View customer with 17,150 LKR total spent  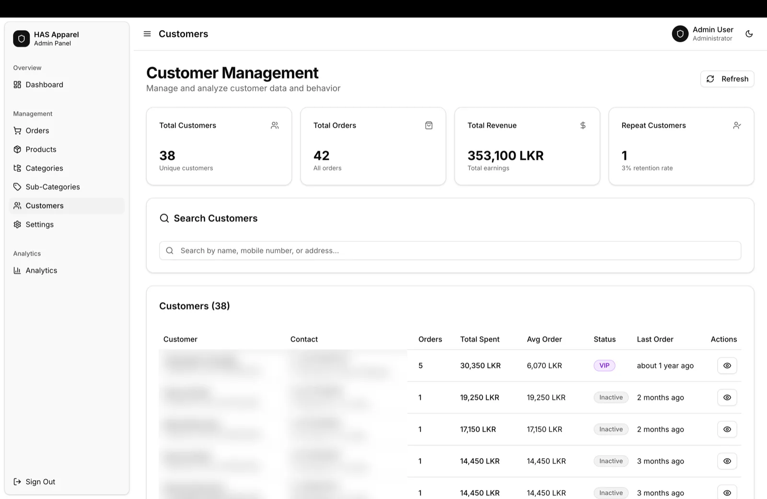pyautogui.click(x=727, y=429)
